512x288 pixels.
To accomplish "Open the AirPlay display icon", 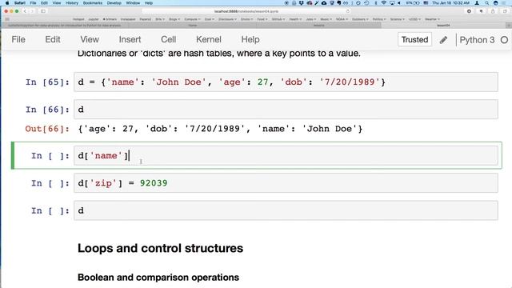I will click(391, 3).
